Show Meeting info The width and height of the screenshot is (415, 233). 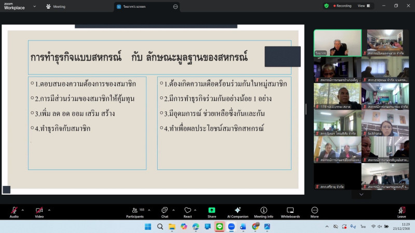pyautogui.click(x=264, y=211)
